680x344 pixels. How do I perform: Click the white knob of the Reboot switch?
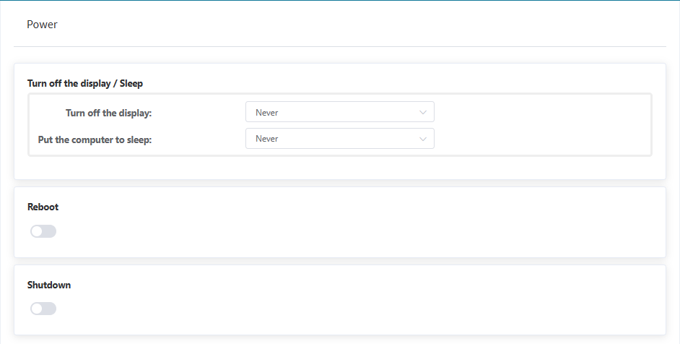point(37,231)
